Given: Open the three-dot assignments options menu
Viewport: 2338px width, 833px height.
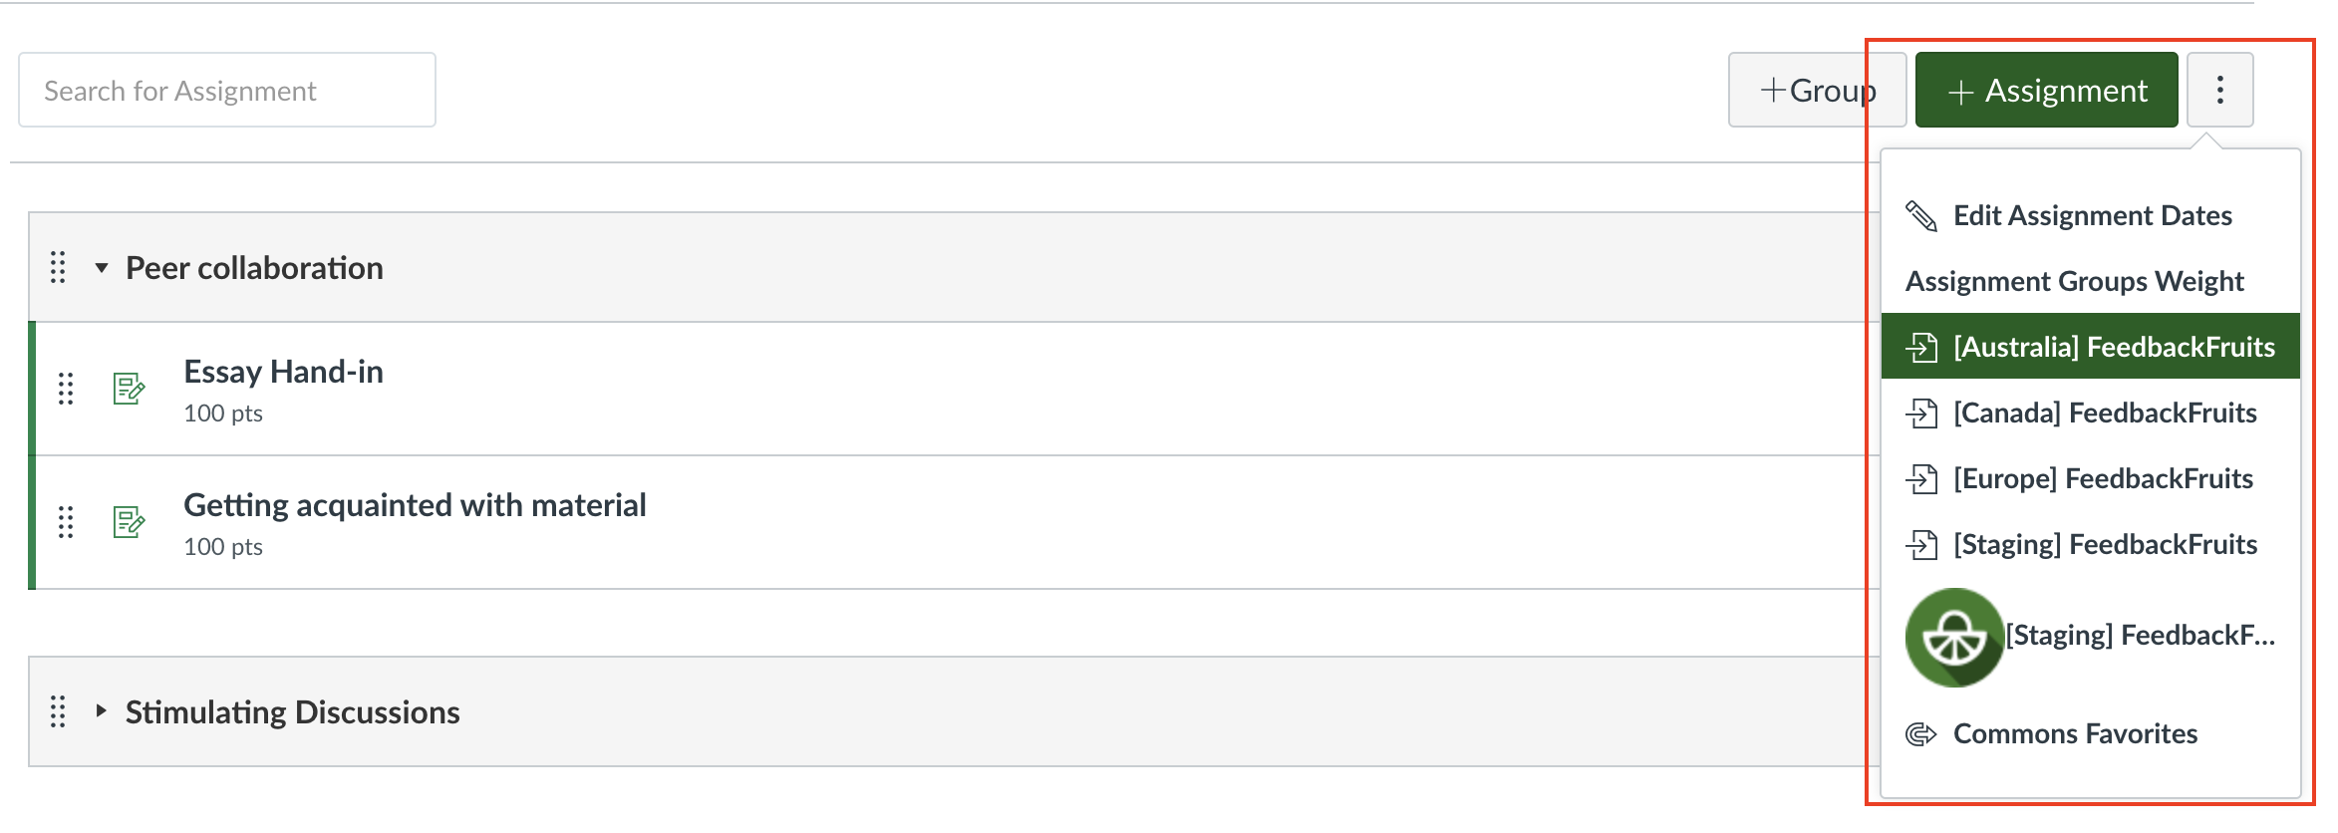Looking at the screenshot, I should pyautogui.click(x=2219, y=90).
